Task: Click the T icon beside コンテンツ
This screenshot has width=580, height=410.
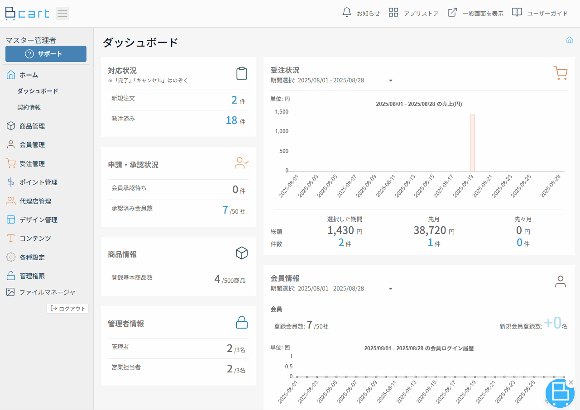Action: pos(11,238)
